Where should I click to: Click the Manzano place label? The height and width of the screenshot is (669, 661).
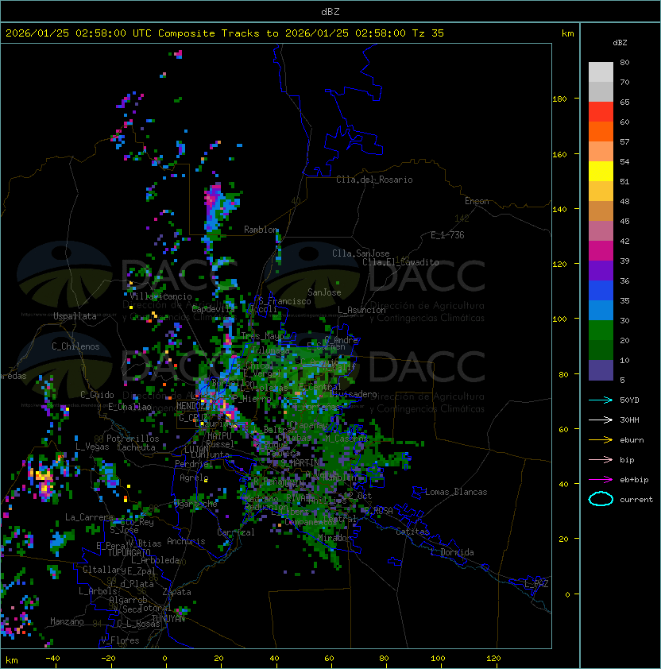pos(67,621)
